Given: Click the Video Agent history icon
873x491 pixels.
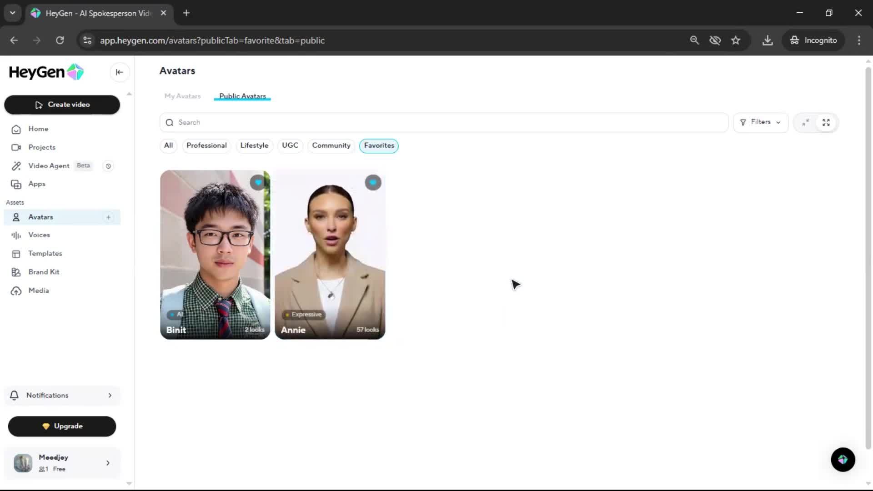Looking at the screenshot, I should coord(108,166).
